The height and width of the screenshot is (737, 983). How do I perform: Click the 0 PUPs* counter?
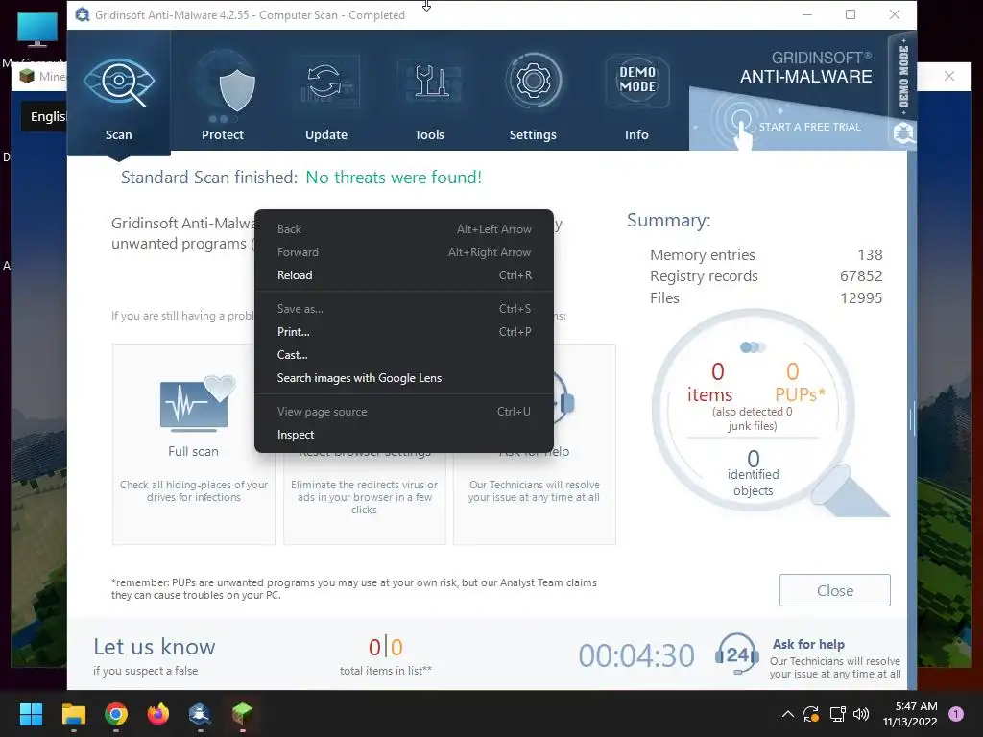coord(800,382)
